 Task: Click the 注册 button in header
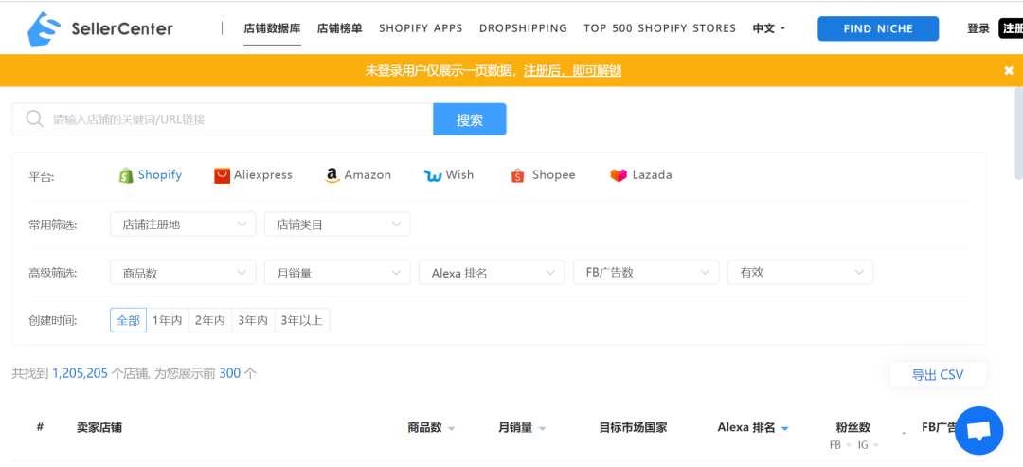[x=1012, y=28]
